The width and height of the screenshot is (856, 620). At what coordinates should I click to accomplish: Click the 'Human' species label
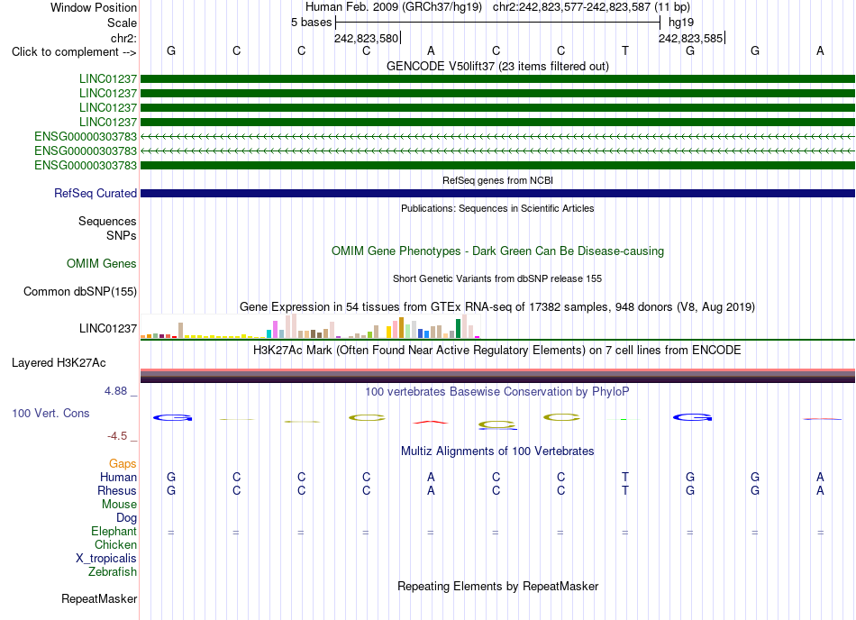(118, 477)
